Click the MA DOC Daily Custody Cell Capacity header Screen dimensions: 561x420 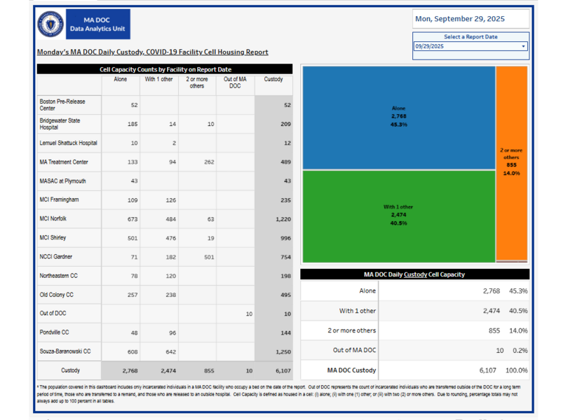click(x=414, y=274)
